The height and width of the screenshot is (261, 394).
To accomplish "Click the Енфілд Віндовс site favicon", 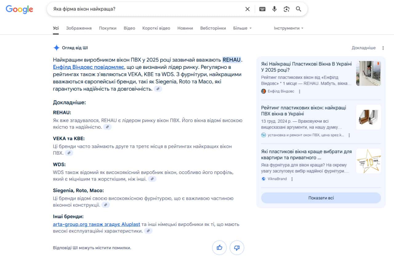I will point(263,91).
